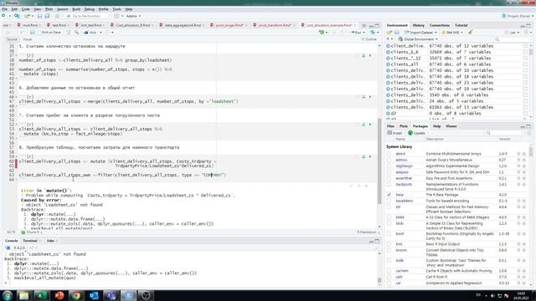Screen dimensions: 536x301
Task: Open the askpass package link
Action: coord(402,172)
